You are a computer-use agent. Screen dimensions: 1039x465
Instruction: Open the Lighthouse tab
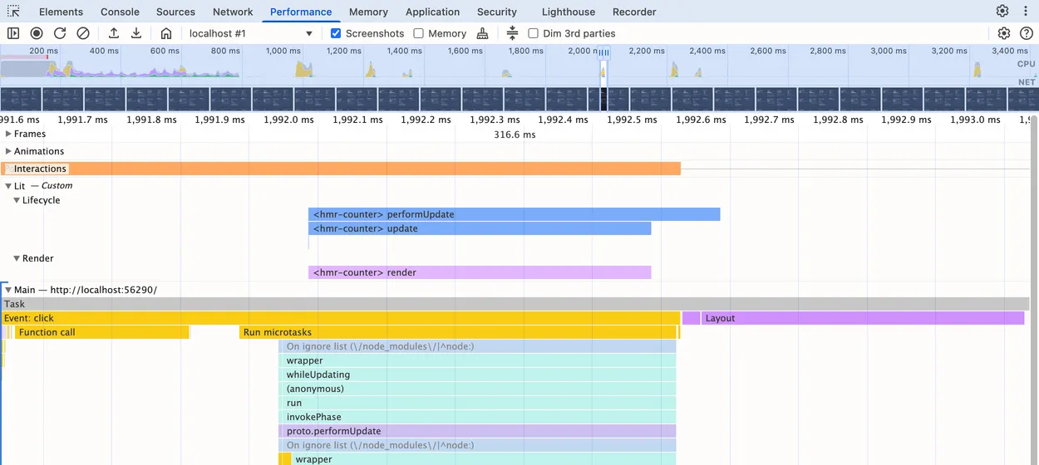click(569, 12)
